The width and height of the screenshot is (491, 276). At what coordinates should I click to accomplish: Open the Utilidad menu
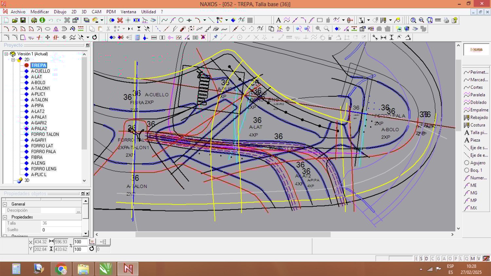pos(148,12)
